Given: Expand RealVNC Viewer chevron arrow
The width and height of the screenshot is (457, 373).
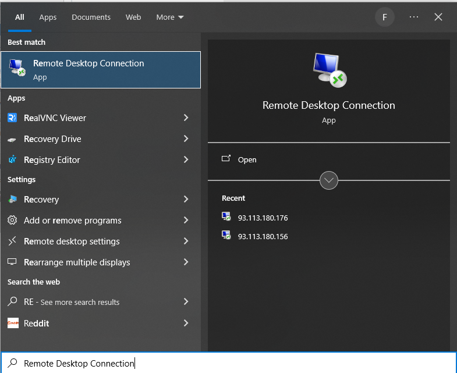Looking at the screenshot, I should click(x=186, y=118).
